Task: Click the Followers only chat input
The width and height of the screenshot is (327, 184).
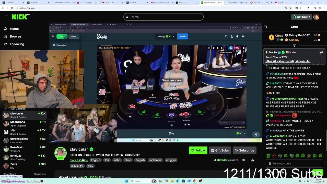Action: [x=294, y=164]
